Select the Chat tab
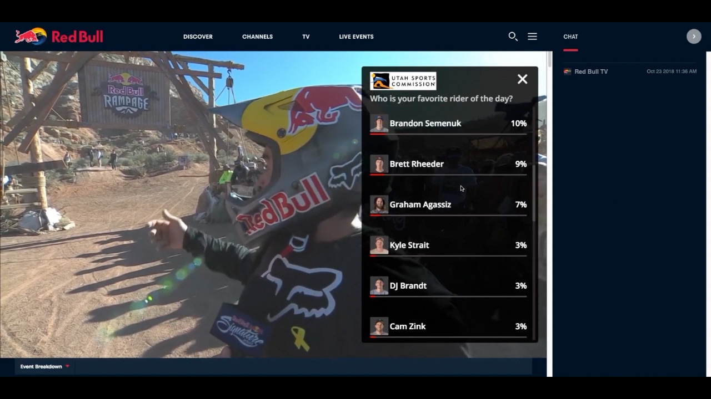This screenshot has width=711, height=399. [x=570, y=37]
